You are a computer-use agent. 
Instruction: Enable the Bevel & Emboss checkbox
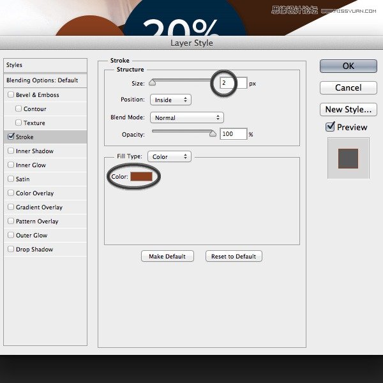11,94
